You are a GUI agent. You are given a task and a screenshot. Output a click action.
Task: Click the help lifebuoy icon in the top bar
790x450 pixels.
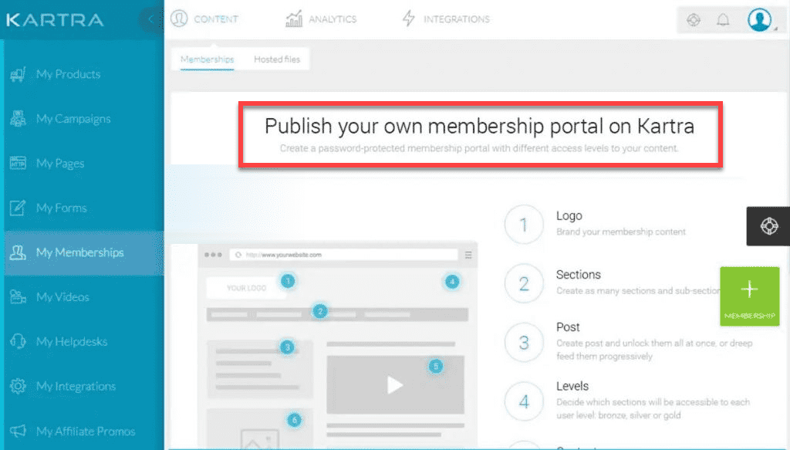pyautogui.click(x=694, y=19)
